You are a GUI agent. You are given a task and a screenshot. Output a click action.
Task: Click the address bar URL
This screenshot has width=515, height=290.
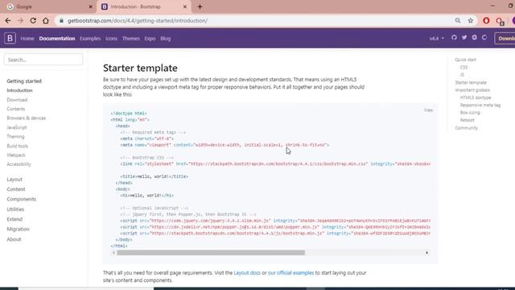point(138,21)
